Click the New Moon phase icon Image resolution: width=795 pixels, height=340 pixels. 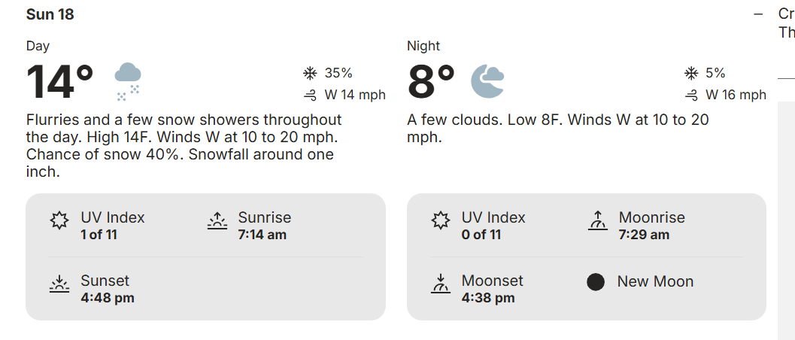(596, 282)
